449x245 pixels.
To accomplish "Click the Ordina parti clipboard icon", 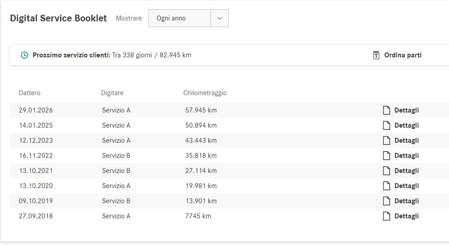I will (x=376, y=56).
